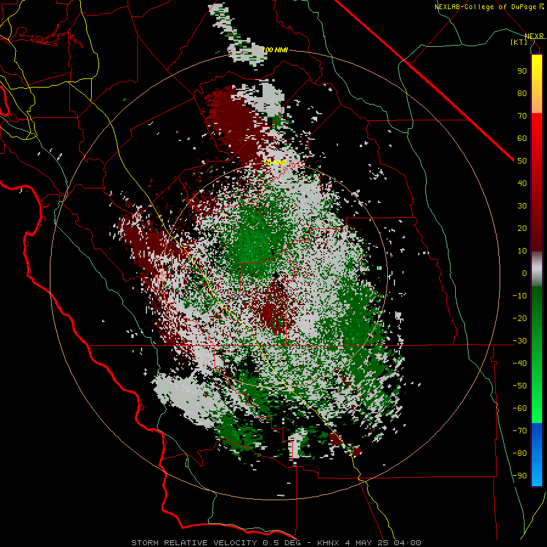
Task: Click the 10 value on velocity scale
Action: (x=522, y=251)
